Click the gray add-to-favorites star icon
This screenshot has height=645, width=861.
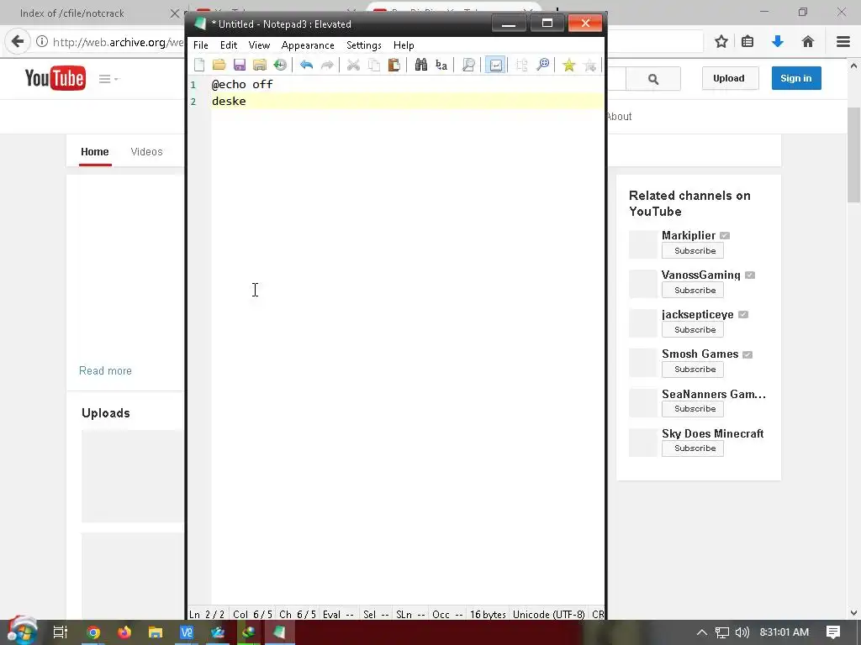(x=589, y=65)
